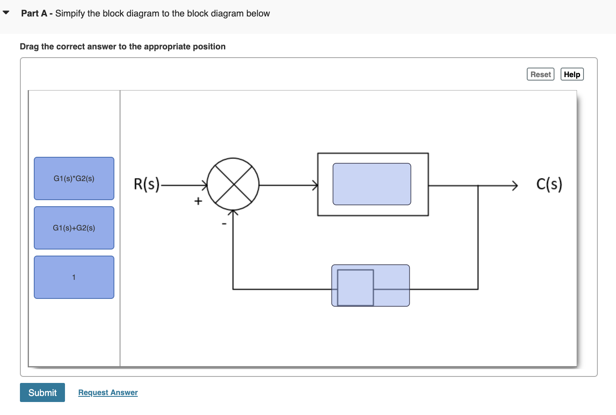The image size is (616, 415).
Task: Click the C(s) output label
Action: tap(549, 184)
